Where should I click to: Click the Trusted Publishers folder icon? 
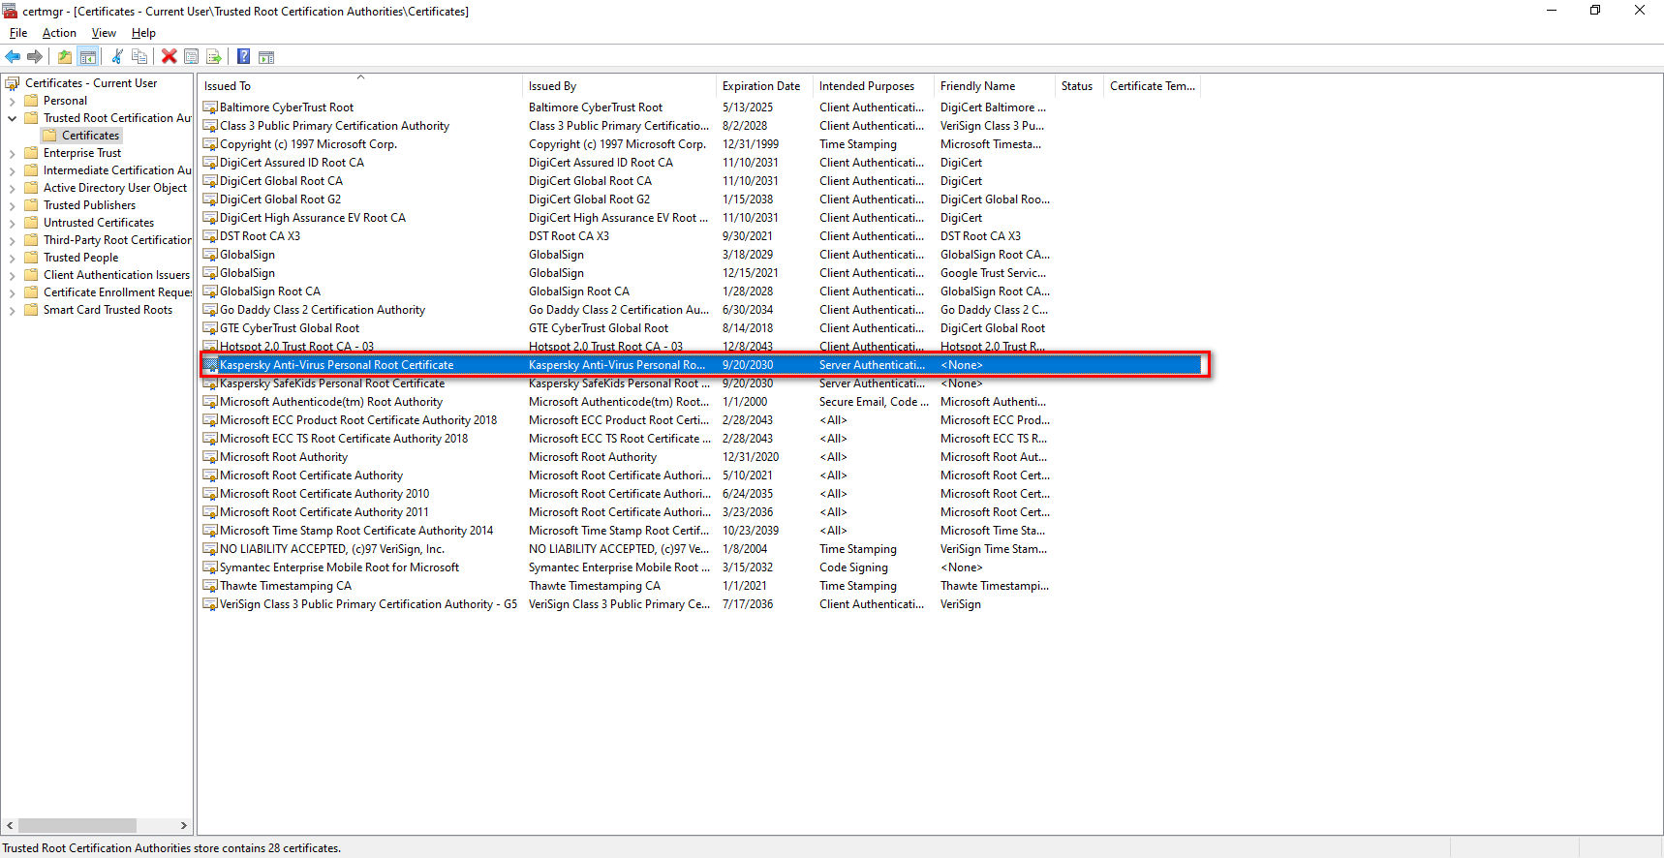[x=31, y=205]
